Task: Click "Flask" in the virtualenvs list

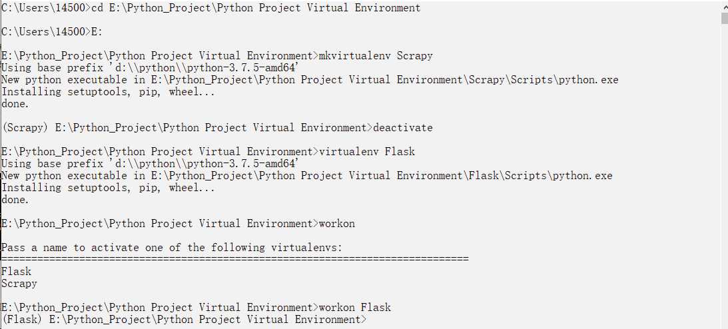Action: (17, 272)
